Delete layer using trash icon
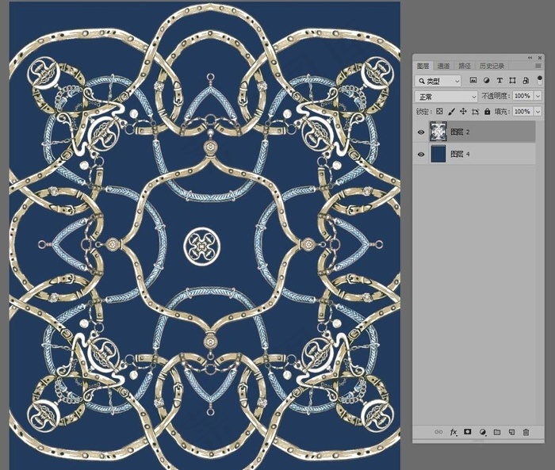The image size is (555, 470). tap(526, 432)
